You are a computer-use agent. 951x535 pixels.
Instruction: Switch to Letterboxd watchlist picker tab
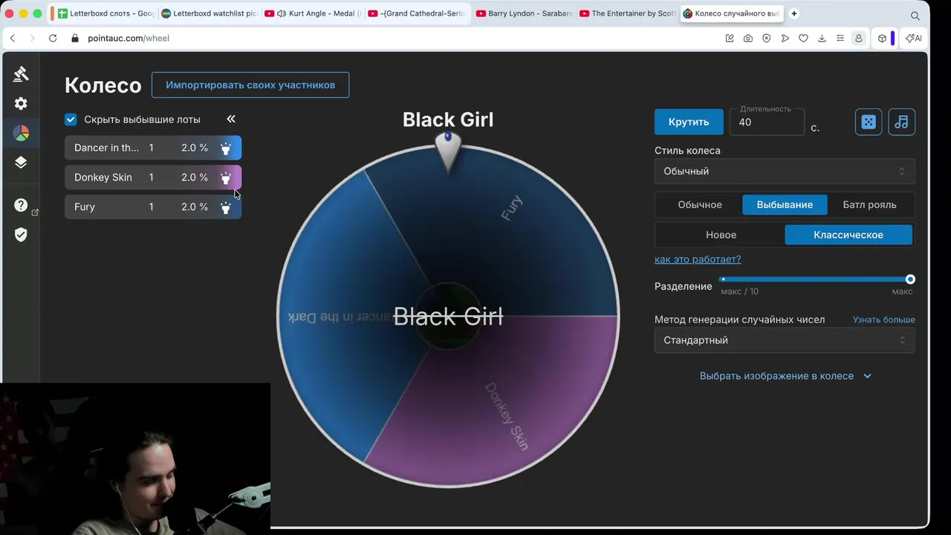[208, 13]
